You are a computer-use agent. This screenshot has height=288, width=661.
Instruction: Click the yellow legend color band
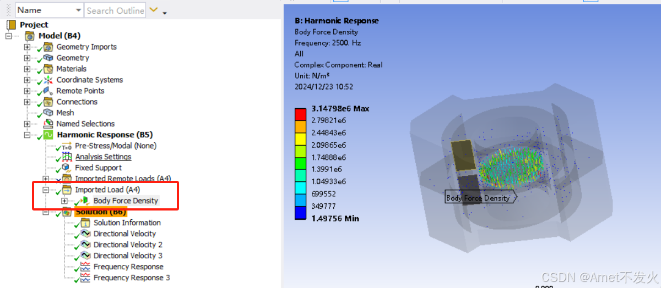tap(300, 139)
